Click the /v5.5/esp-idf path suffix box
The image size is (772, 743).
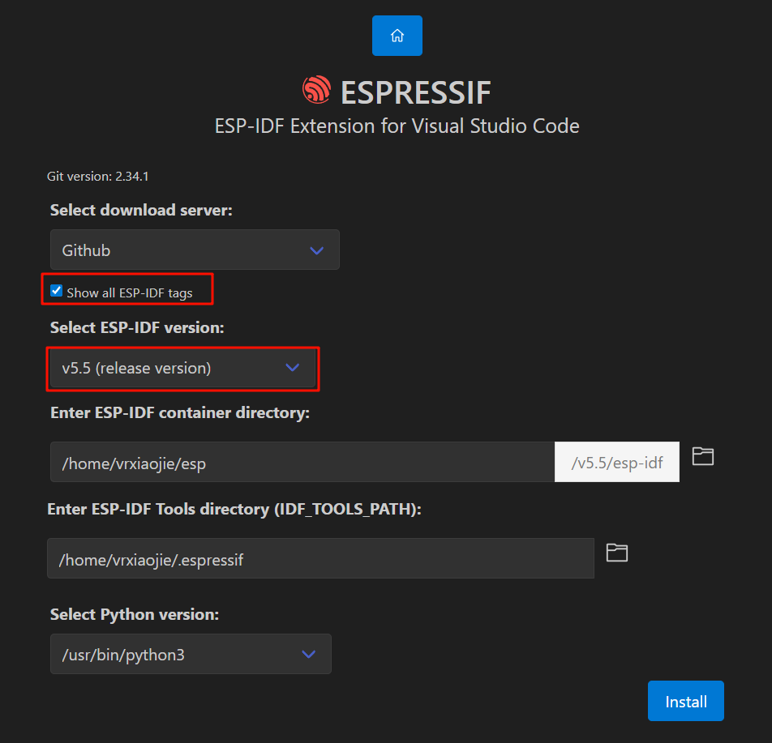[617, 463]
